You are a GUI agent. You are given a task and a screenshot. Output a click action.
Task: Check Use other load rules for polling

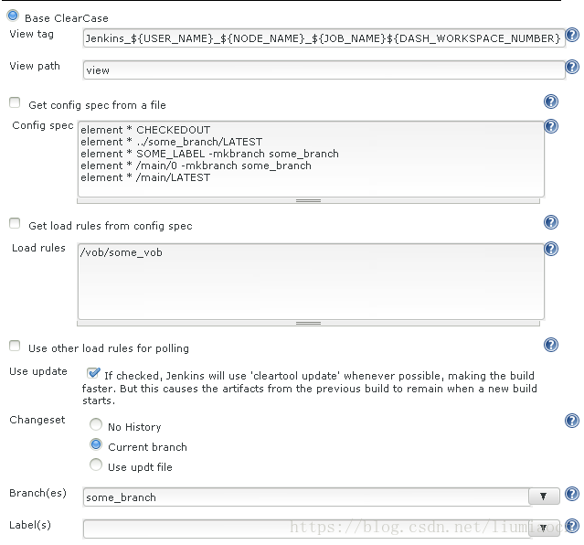tap(15, 346)
